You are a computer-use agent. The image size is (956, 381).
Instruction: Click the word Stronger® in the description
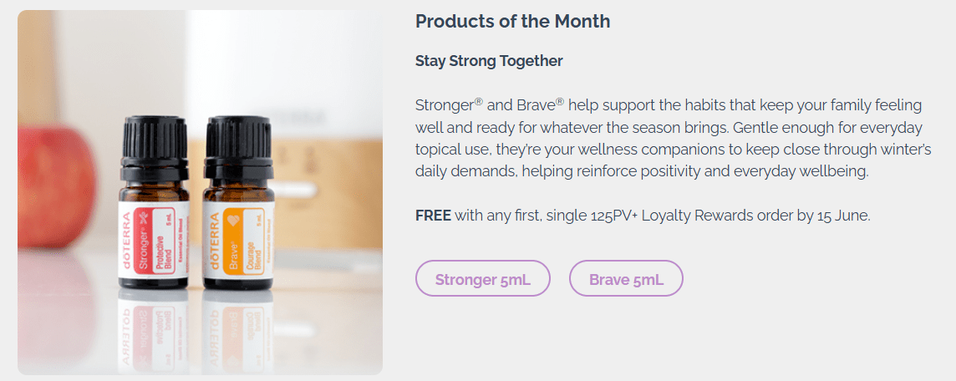point(450,104)
